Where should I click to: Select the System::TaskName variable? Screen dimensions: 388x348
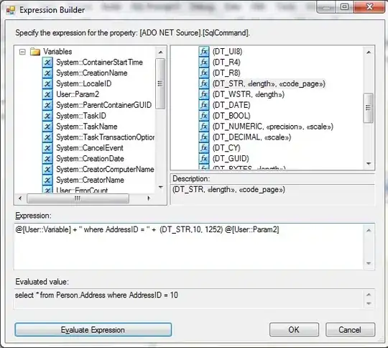point(87,127)
